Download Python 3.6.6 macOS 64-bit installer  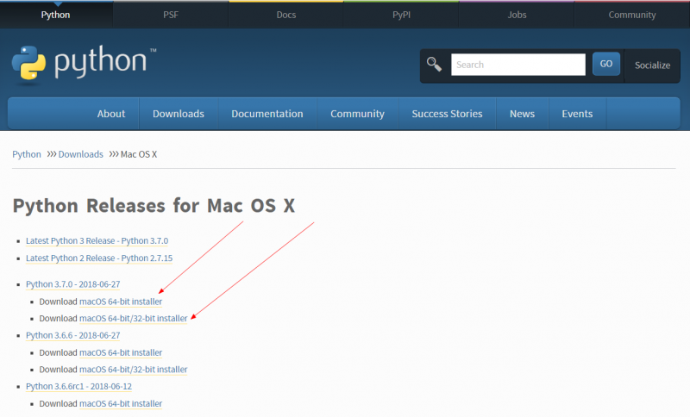point(121,352)
